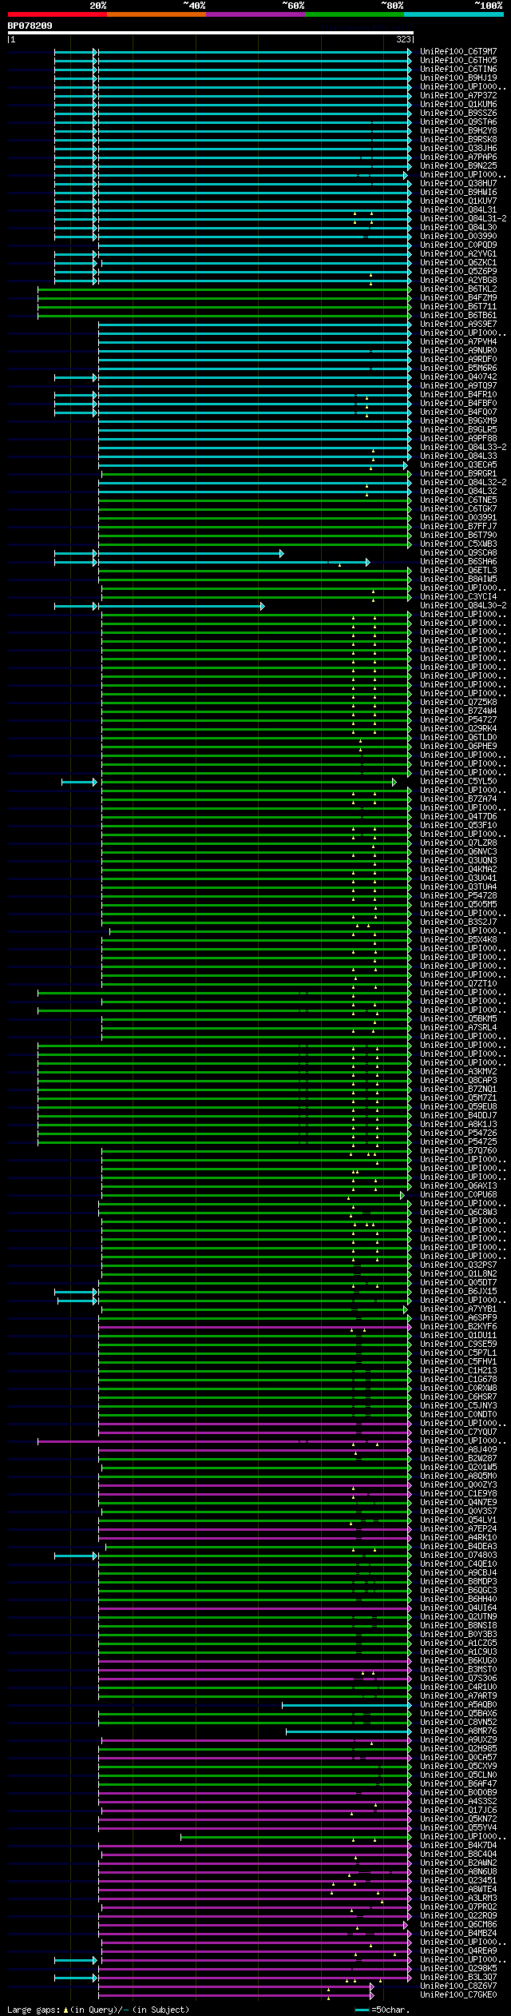This screenshot has width=511, height=2016.
Task: Select the UniRef100_B9N225 label
Action: coord(458,166)
